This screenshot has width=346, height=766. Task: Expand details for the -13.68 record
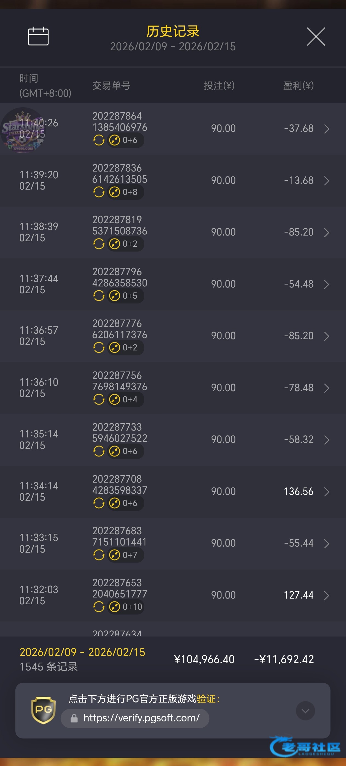click(x=326, y=181)
